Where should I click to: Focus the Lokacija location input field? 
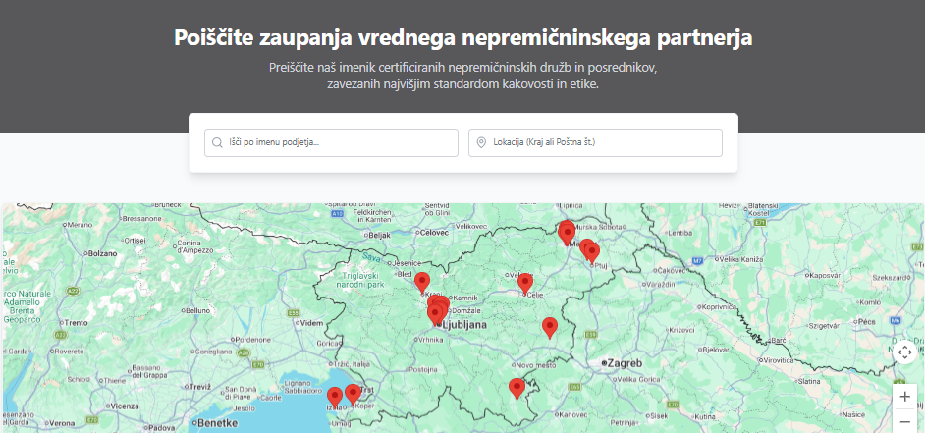click(x=604, y=143)
